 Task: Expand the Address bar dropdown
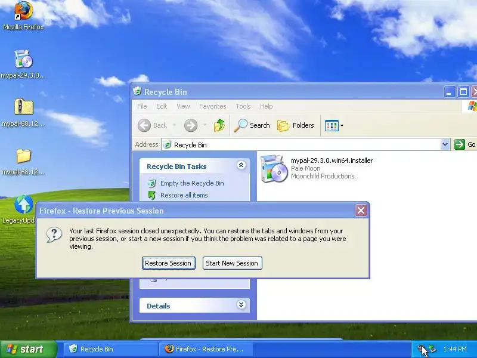(x=445, y=144)
